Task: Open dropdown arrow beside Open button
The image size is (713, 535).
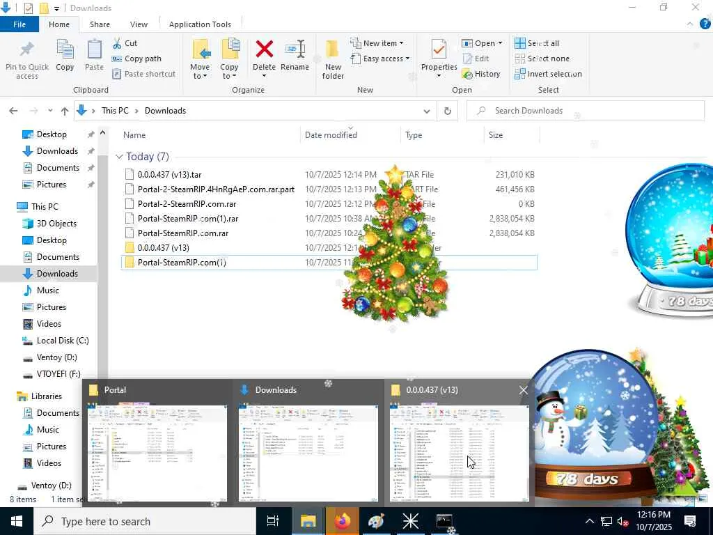Action: point(500,43)
